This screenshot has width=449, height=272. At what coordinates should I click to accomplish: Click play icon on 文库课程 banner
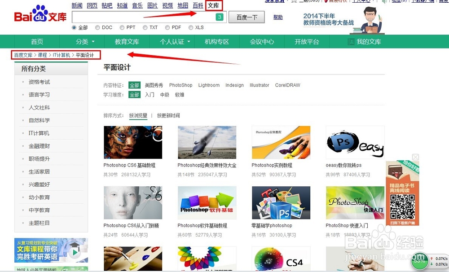[x=75, y=252]
